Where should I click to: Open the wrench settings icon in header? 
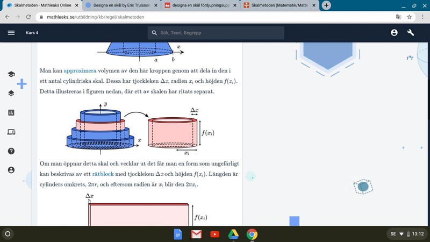pyautogui.click(x=411, y=33)
